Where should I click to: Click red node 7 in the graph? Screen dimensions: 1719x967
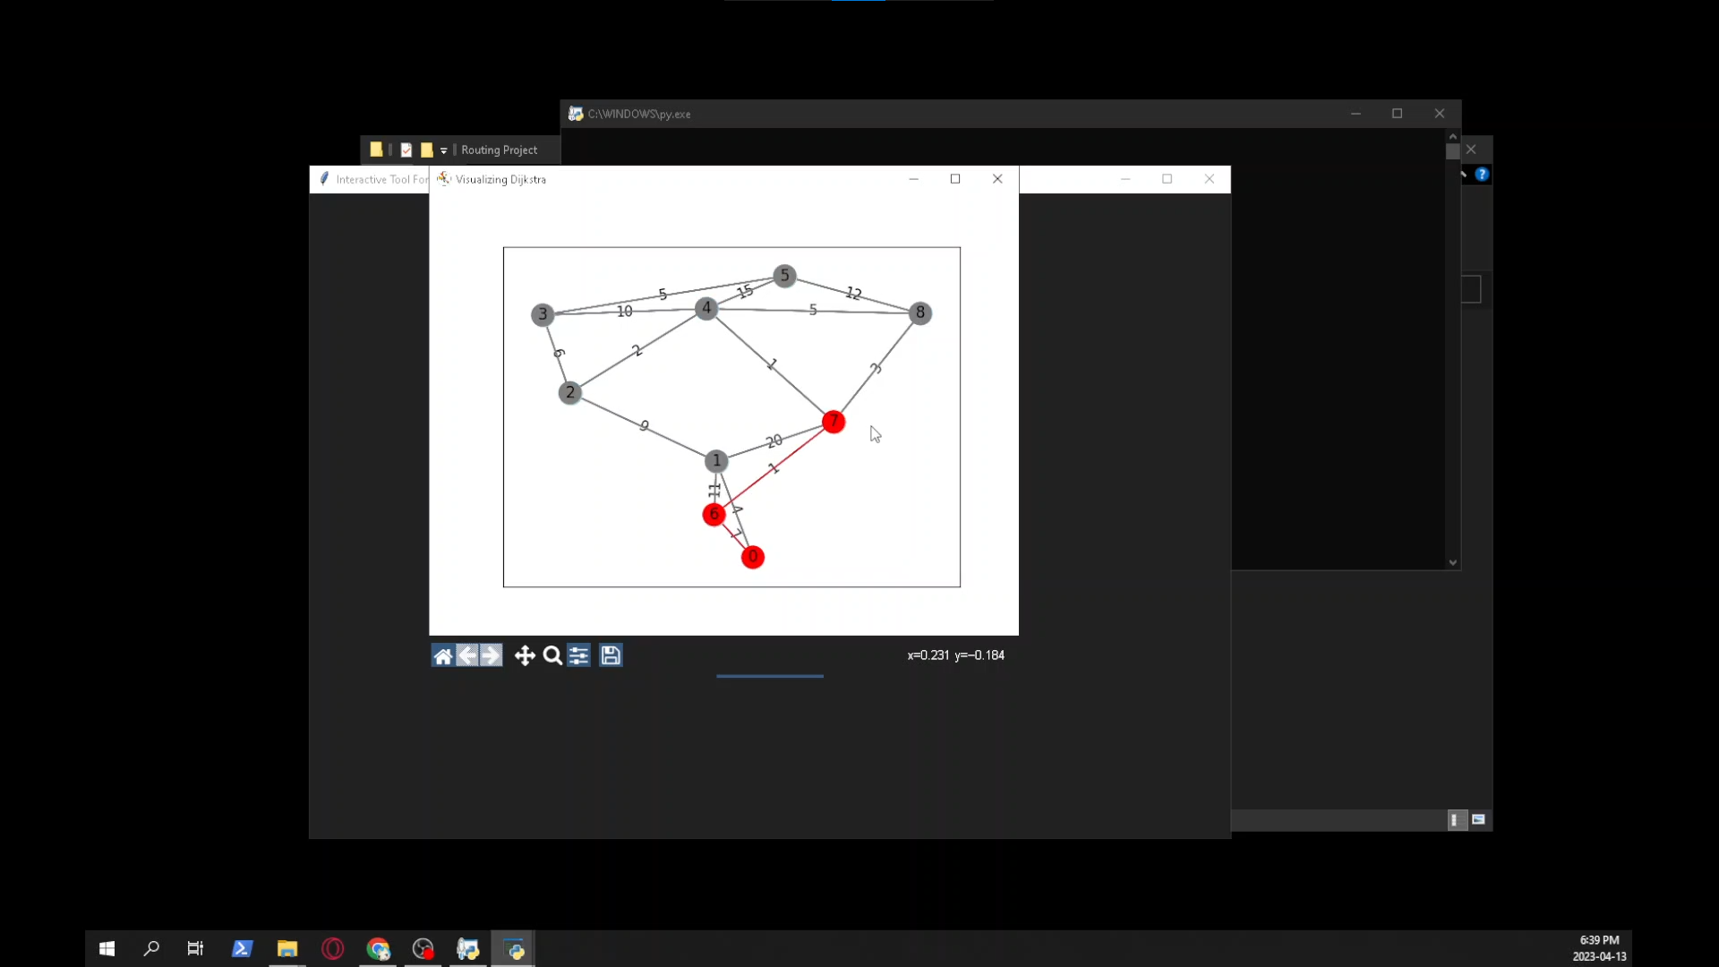[834, 422]
